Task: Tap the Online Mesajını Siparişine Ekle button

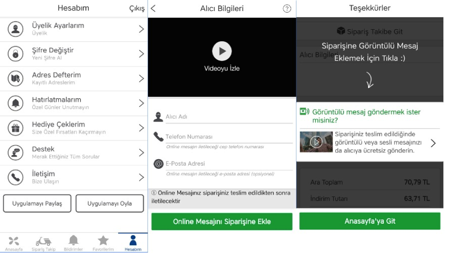Action: [x=221, y=222]
